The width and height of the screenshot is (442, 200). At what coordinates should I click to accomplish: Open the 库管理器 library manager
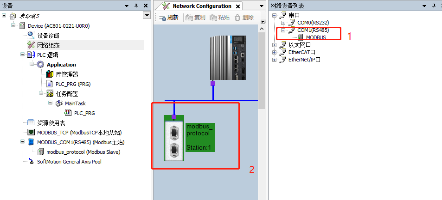[67, 74]
